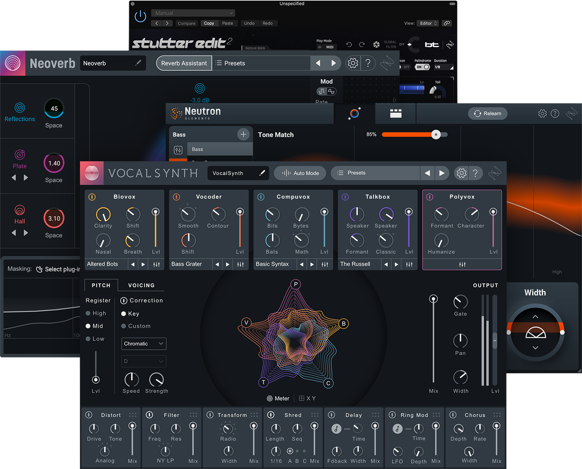Click the pencil icon to rename the VocalSynth preset

click(x=262, y=173)
